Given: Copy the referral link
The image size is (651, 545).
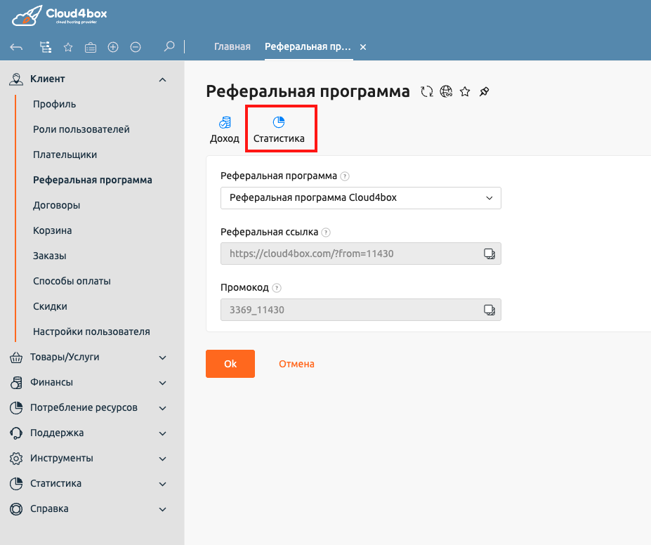Looking at the screenshot, I should (489, 254).
